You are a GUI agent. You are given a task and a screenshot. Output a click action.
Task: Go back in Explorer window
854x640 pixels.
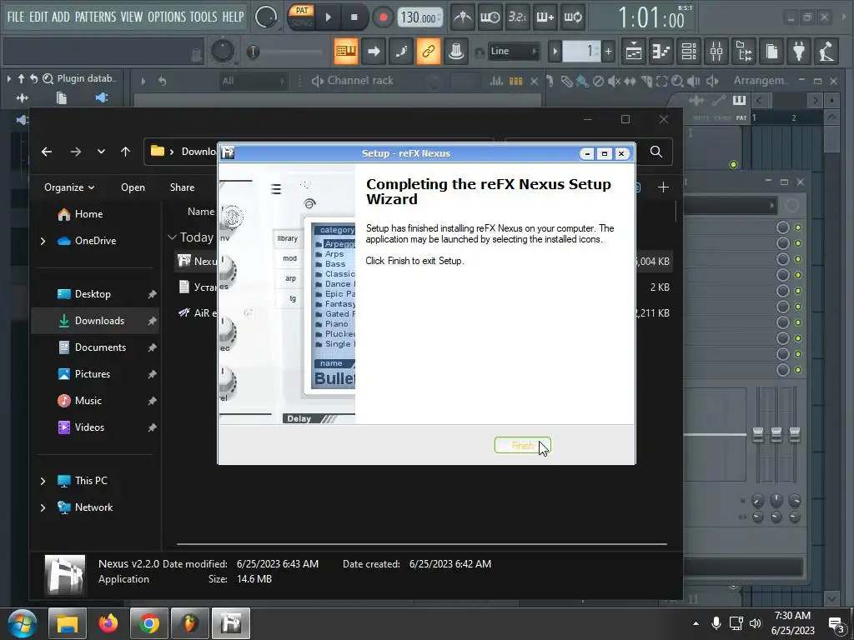(47, 152)
